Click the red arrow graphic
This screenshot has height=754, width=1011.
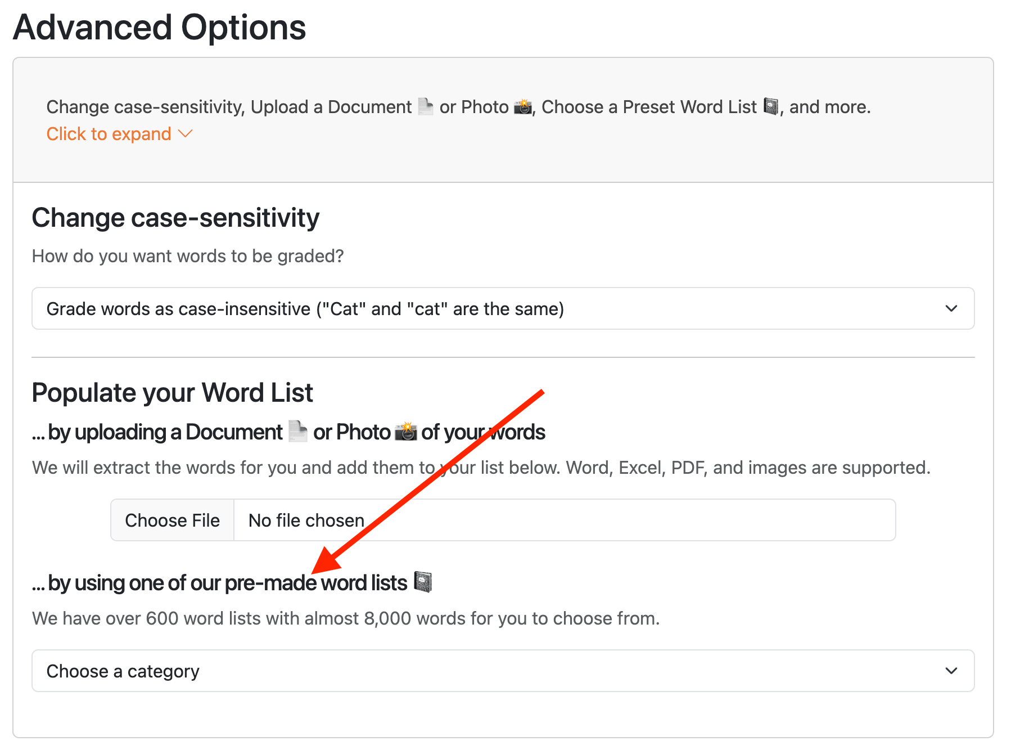[427, 478]
